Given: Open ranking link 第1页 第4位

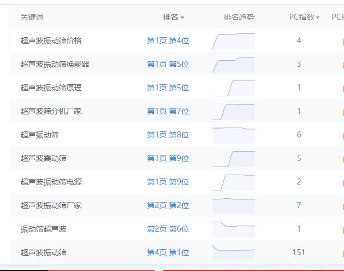Looking at the screenshot, I should pyautogui.click(x=168, y=41).
